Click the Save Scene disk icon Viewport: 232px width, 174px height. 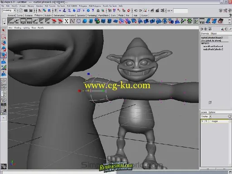[31, 10]
